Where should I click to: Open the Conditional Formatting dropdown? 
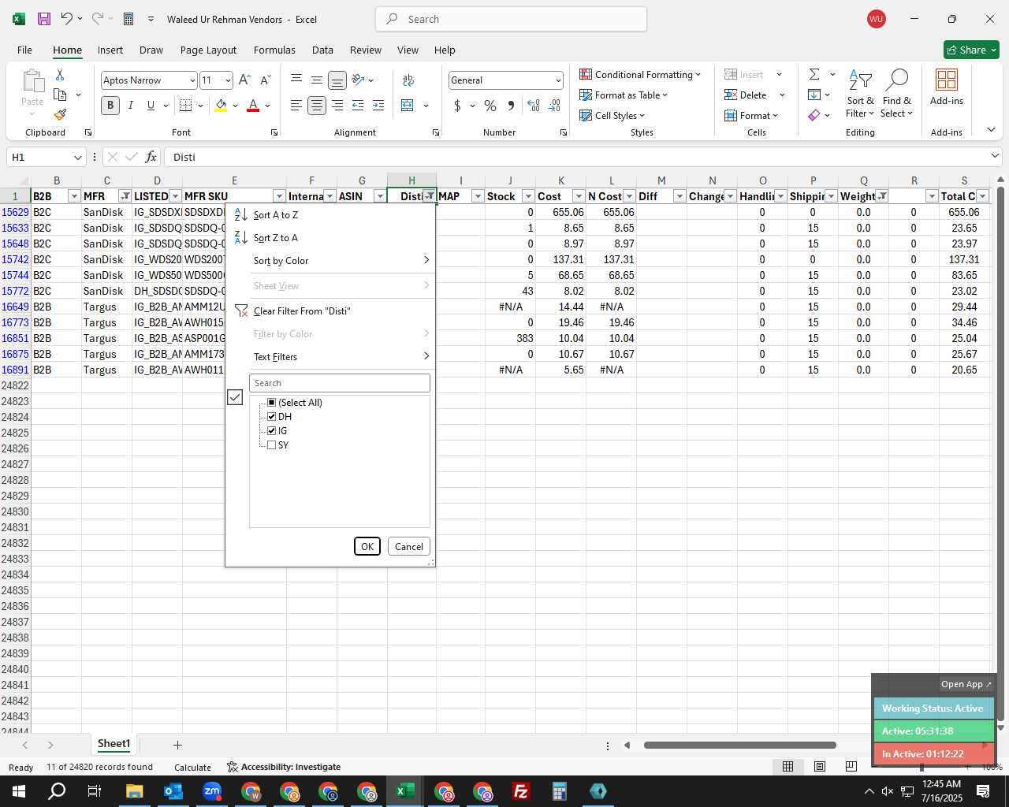pyautogui.click(x=640, y=74)
